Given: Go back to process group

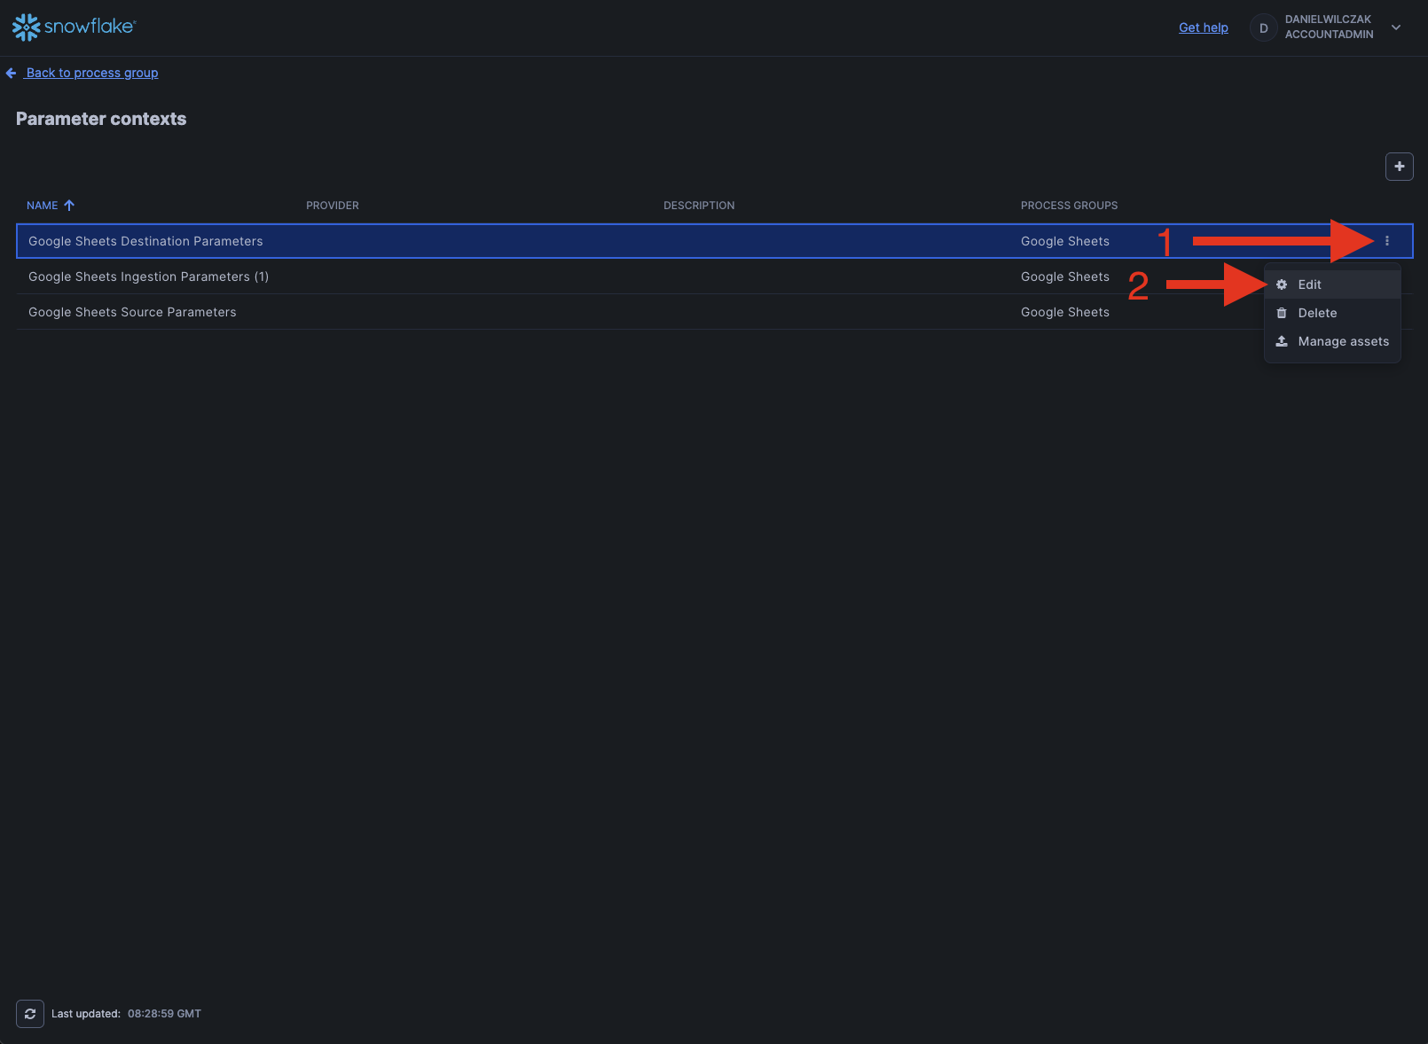Looking at the screenshot, I should pyautogui.click(x=92, y=73).
